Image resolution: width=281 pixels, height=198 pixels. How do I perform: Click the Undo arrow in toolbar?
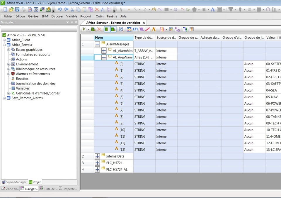[x=60, y=9]
